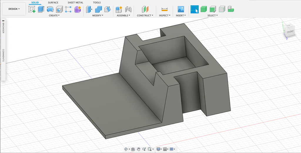Click the Press Pull icon

(89, 9)
